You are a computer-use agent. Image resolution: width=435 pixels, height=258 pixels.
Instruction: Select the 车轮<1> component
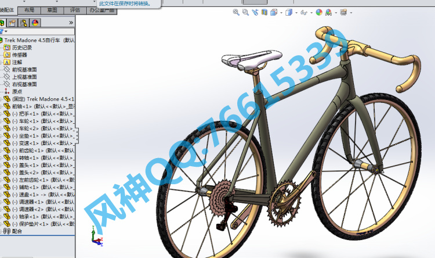[x=43, y=121]
